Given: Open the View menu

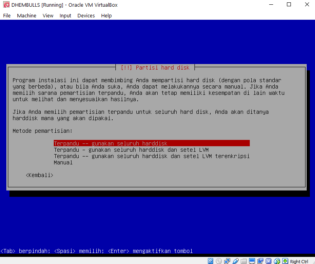Looking at the screenshot, I should click(48, 16).
